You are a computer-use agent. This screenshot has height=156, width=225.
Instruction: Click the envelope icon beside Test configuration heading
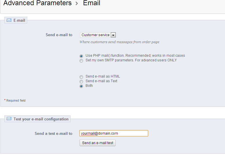click(9, 119)
